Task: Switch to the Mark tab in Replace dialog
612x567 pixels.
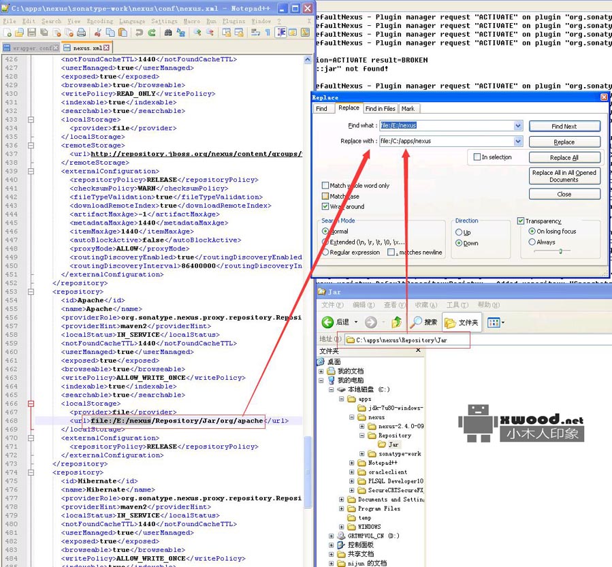Action: (408, 108)
